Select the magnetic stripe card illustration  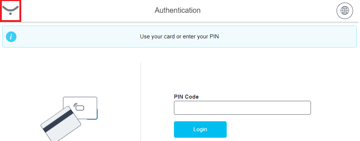[61, 123]
